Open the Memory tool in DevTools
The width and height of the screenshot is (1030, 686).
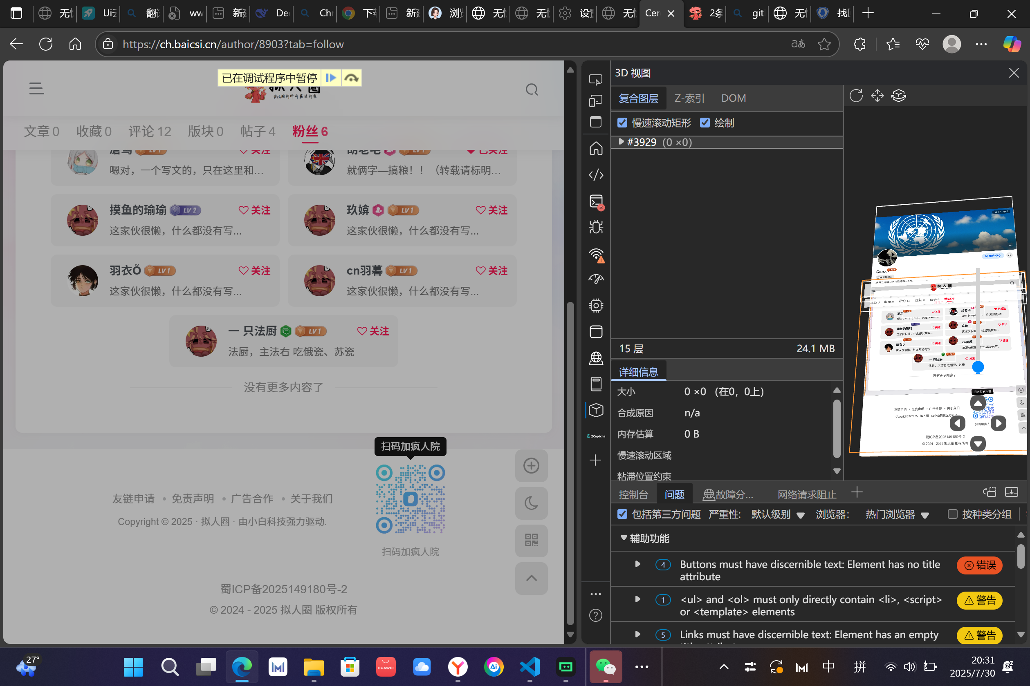[x=596, y=305]
